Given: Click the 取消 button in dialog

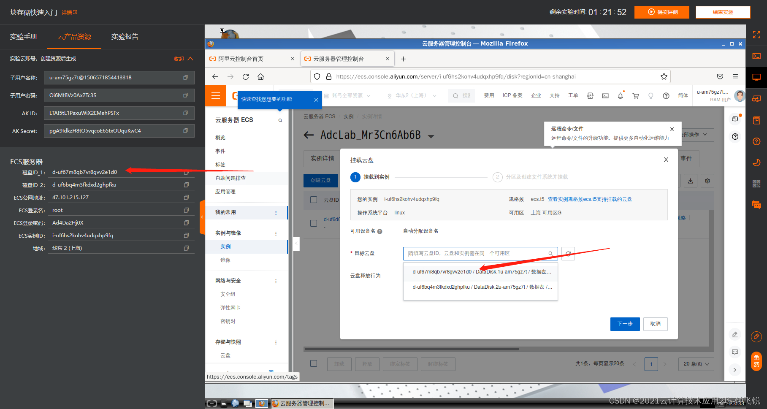Looking at the screenshot, I should click(655, 324).
